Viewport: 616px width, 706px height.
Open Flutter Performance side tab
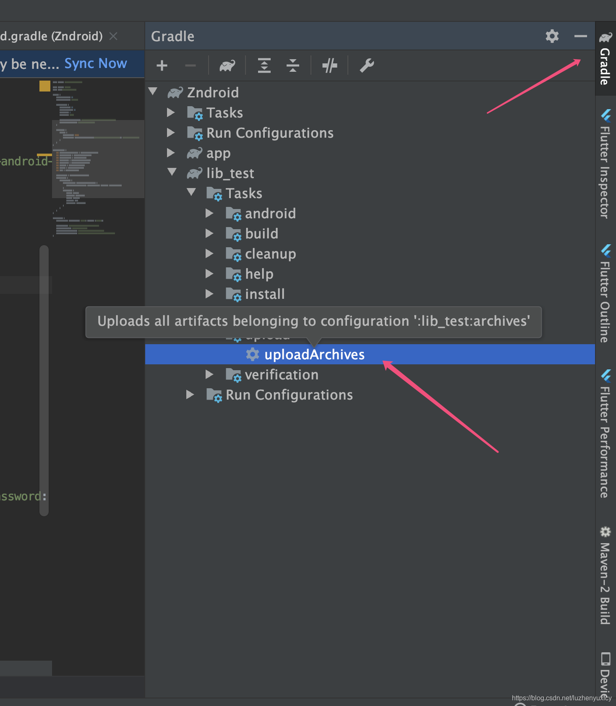pos(605,434)
